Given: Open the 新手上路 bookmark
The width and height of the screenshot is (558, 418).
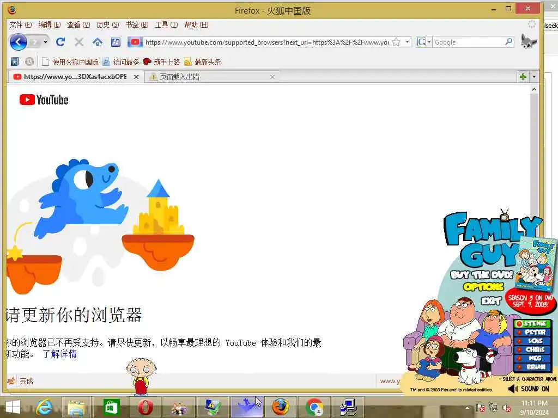Looking at the screenshot, I should click(x=161, y=62).
